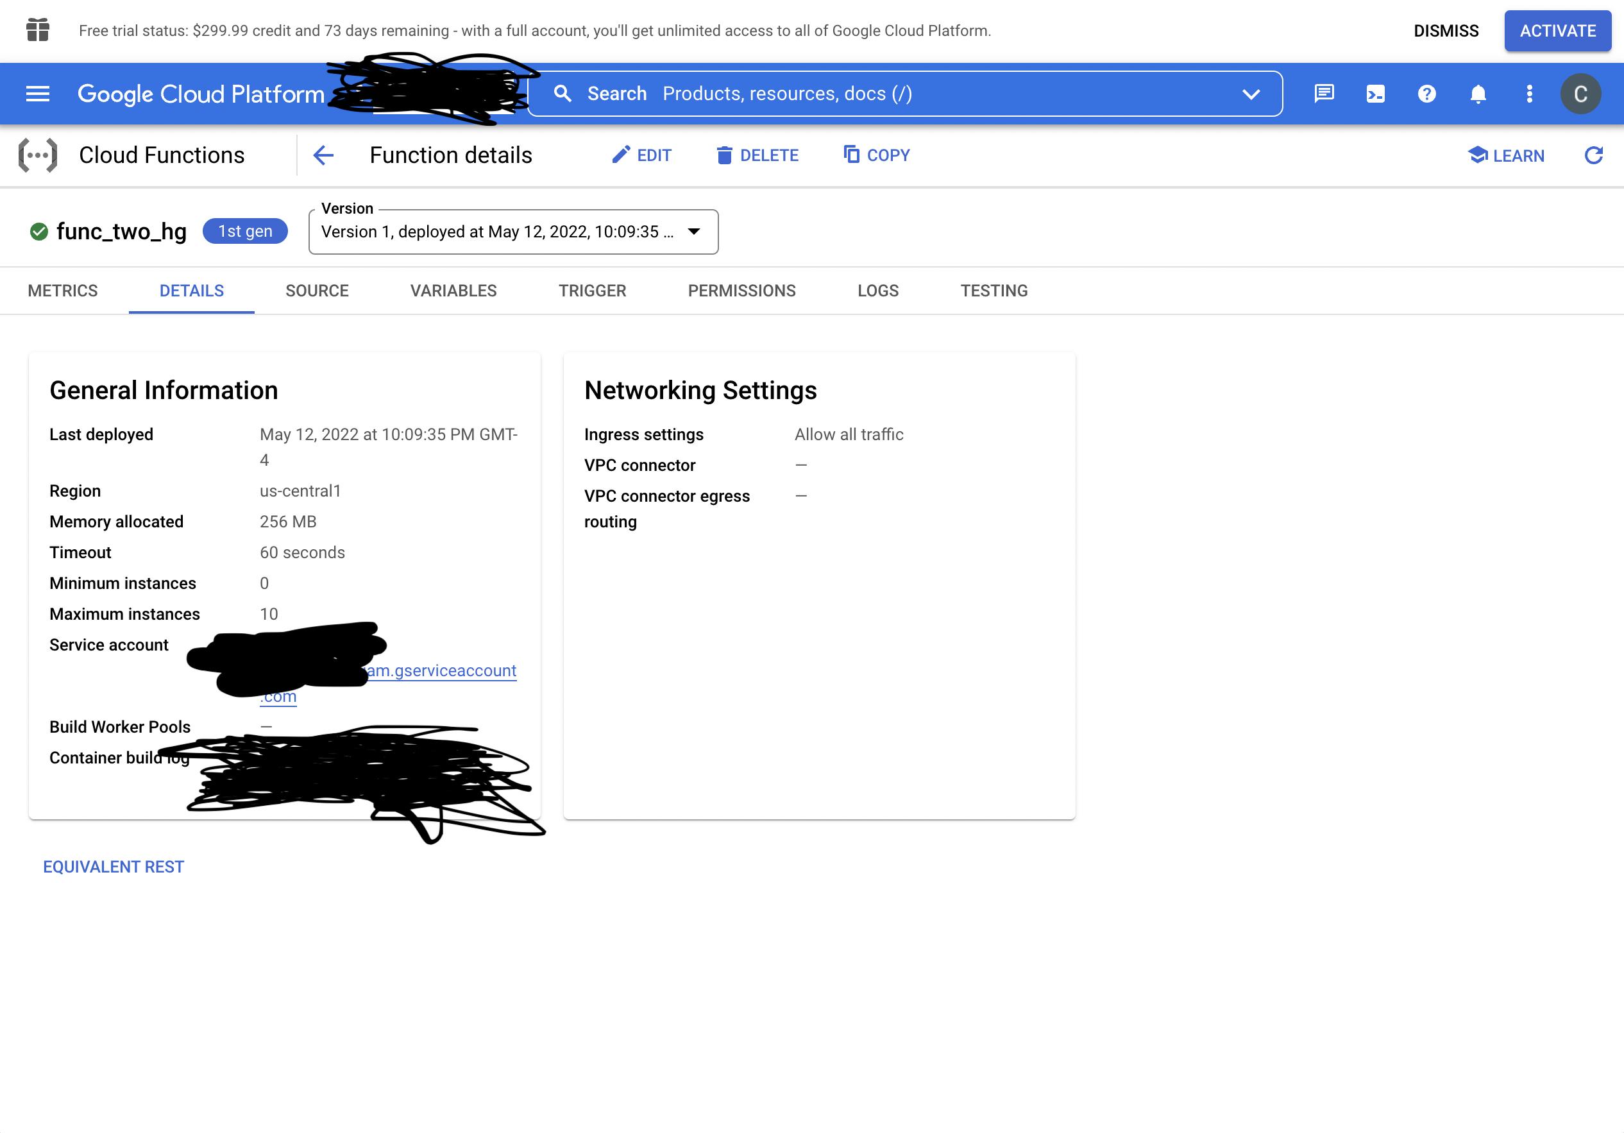
Task: Select the DETAILS tab
Action: (x=192, y=291)
